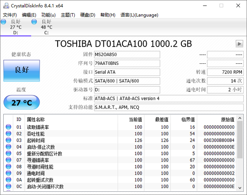Select the D: drive status orb
247x195 pixels.
click(x=3, y=22)
